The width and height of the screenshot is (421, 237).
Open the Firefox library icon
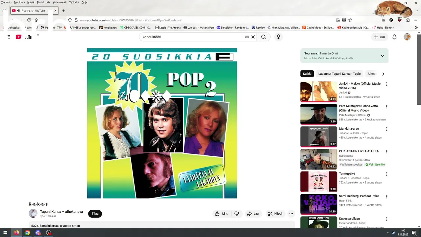pos(384,20)
